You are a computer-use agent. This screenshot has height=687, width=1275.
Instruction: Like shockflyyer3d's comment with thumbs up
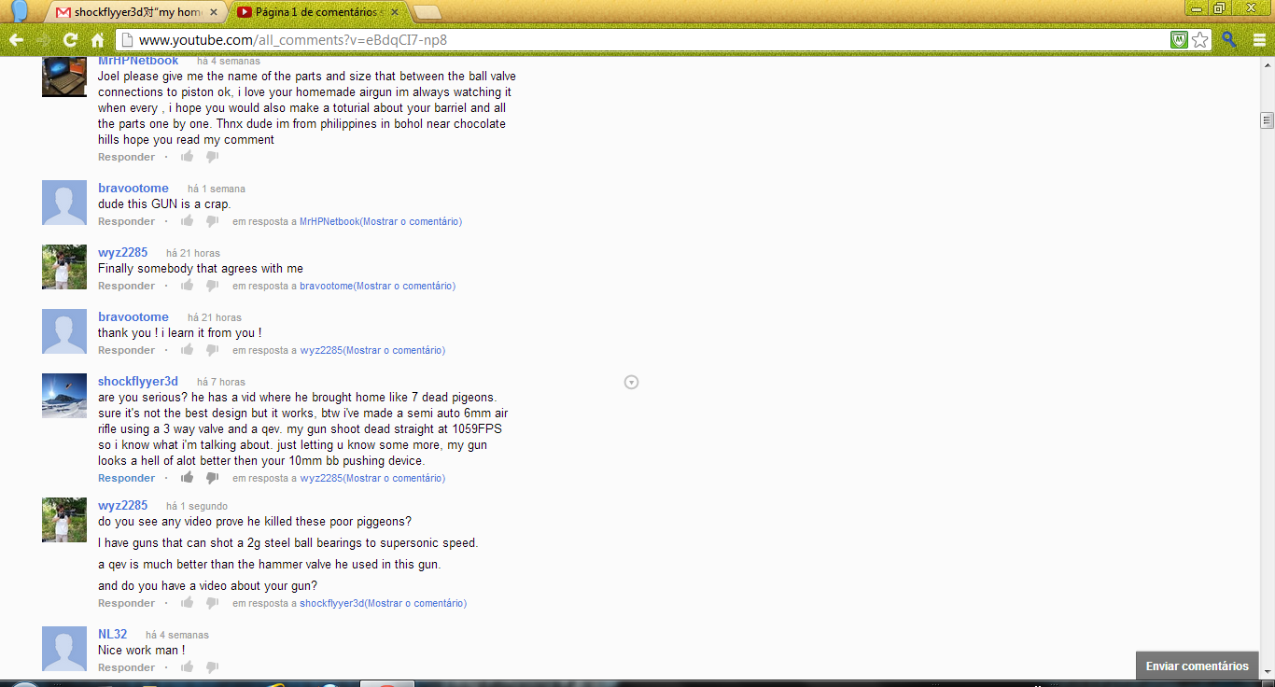pos(188,478)
